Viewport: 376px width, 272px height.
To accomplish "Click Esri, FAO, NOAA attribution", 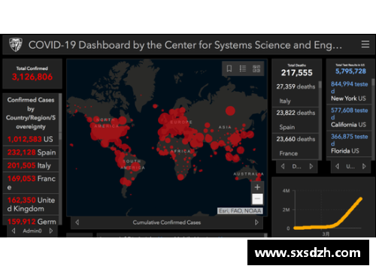I will (240, 211).
